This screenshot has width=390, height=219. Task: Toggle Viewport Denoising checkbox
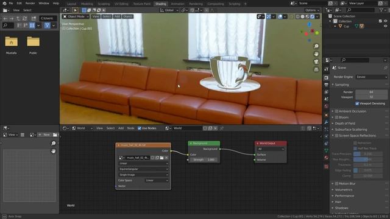[357, 103]
